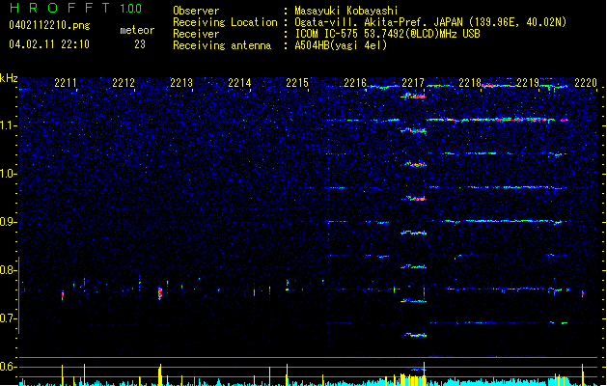
Task: Click the 0.9 kHz axis label
Action: [x=9, y=222]
